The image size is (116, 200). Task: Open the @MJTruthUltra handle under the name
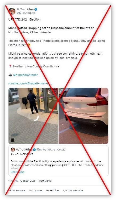(26, 13)
